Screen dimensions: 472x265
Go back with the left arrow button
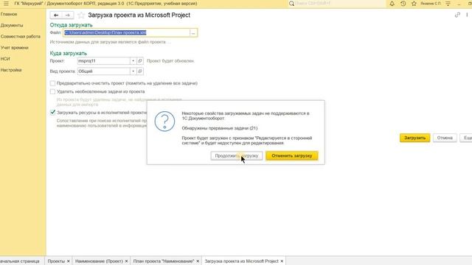(x=56, y=15)
